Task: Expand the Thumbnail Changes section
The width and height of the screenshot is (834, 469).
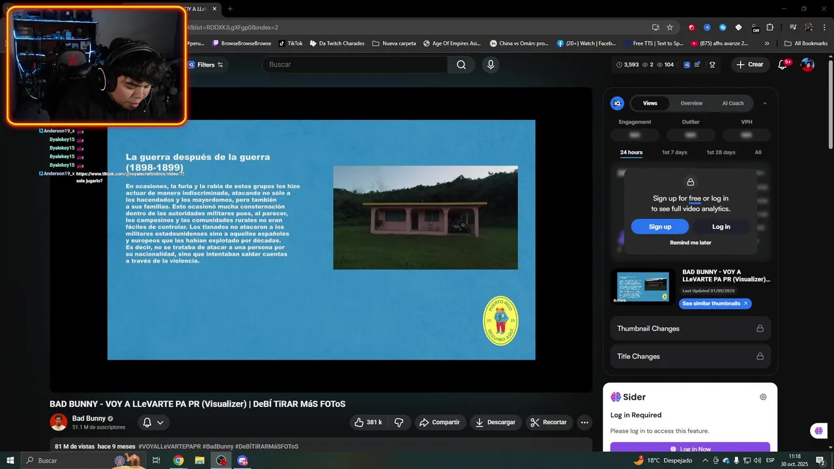Action: click(691, 328)
